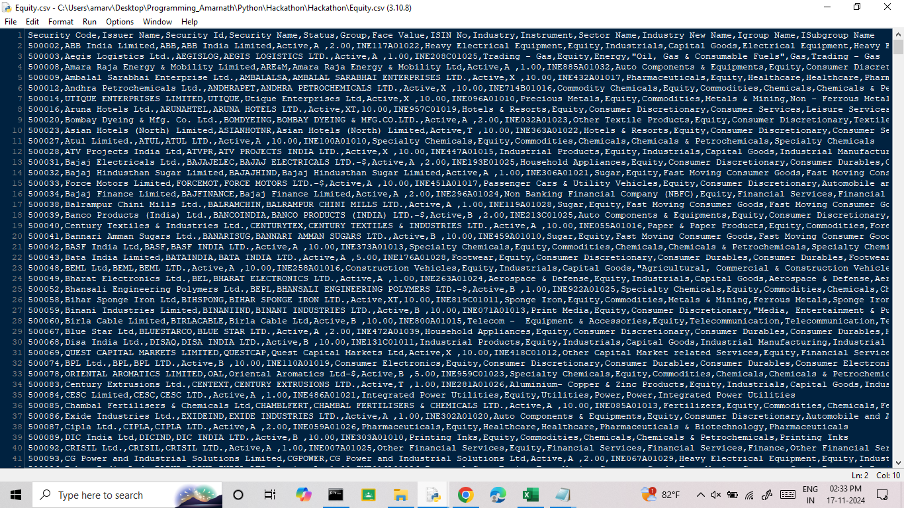This screenshot has height=508, width=904.
Task: Open Task View on the taskbar
Action: tap(270, 495)
